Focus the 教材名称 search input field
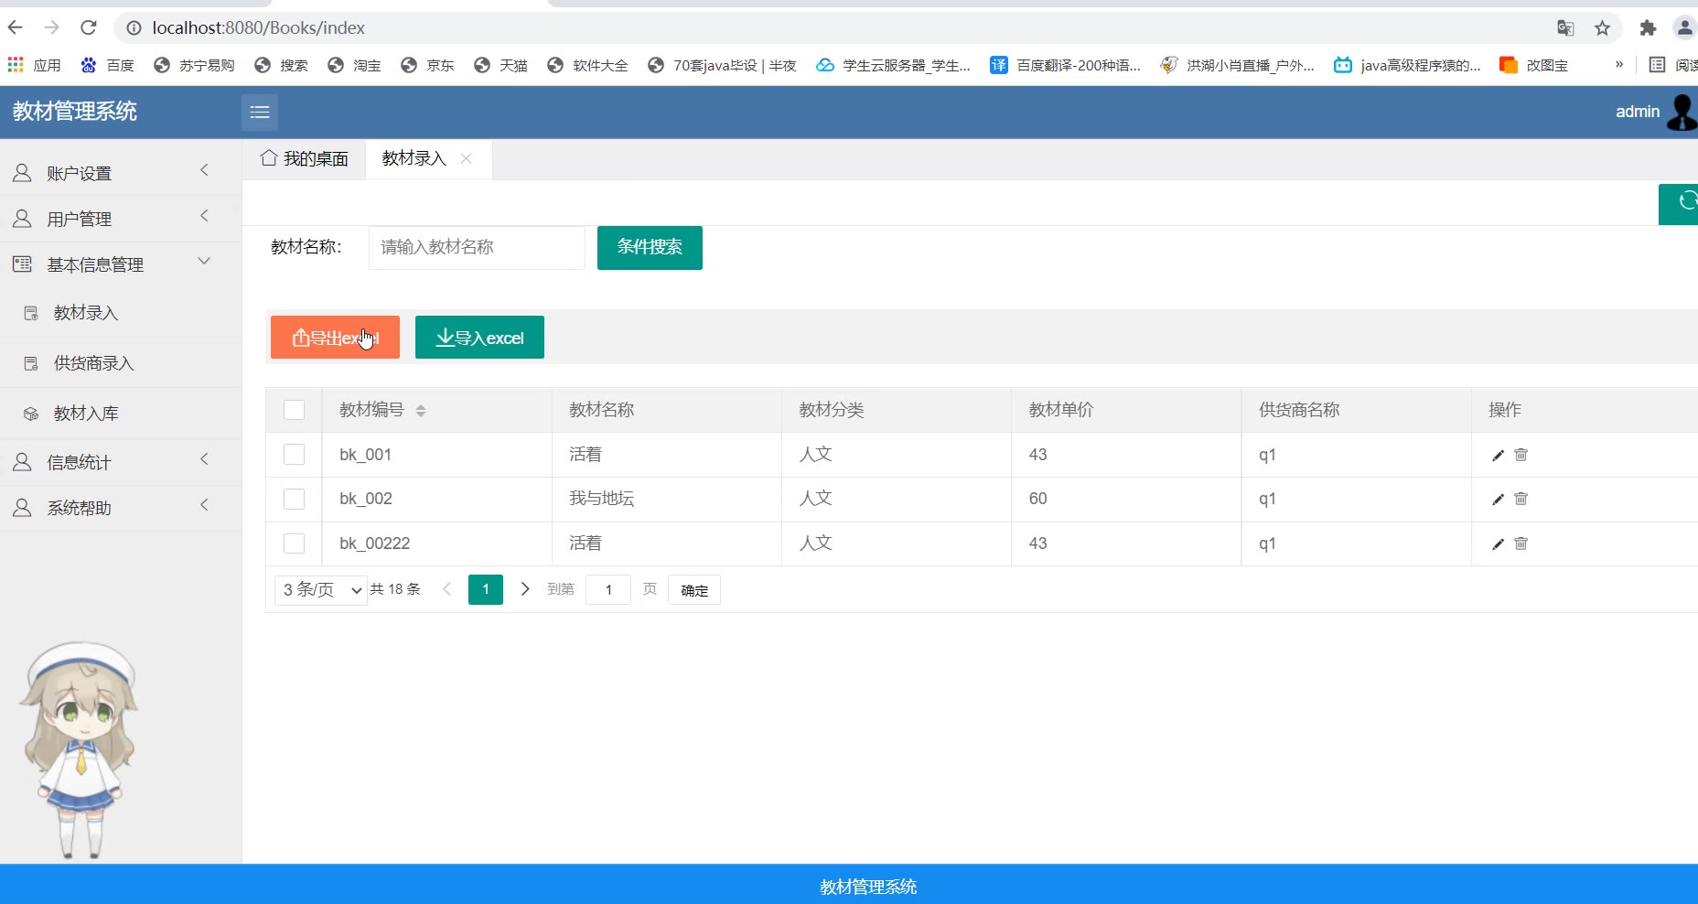The image size is (1698, 904). point(477,247)
